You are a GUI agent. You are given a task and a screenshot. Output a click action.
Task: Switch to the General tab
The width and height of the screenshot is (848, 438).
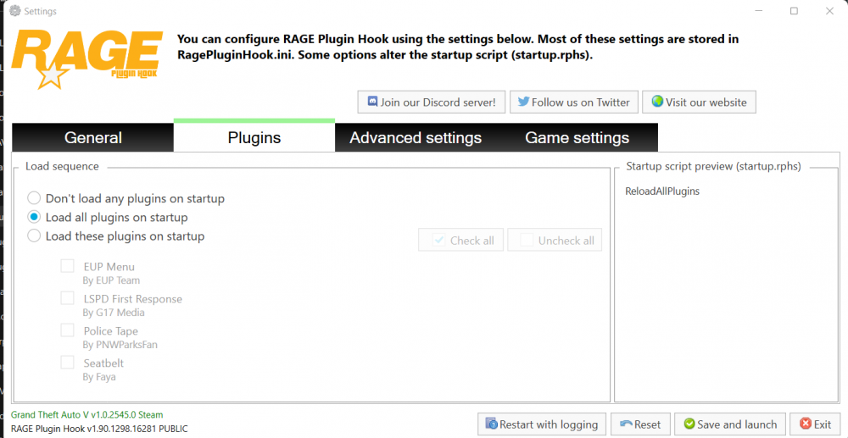[93, 138]
